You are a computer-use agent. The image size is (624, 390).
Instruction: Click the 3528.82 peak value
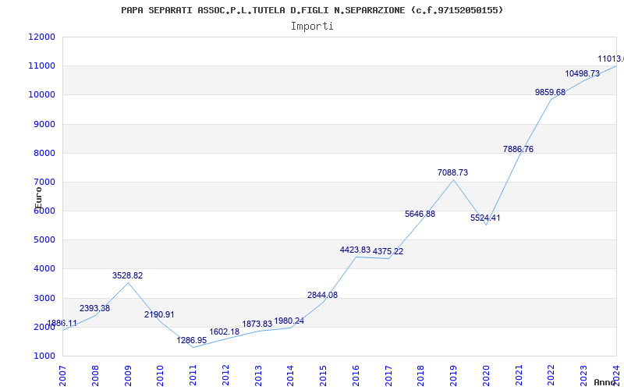[127, 275]
